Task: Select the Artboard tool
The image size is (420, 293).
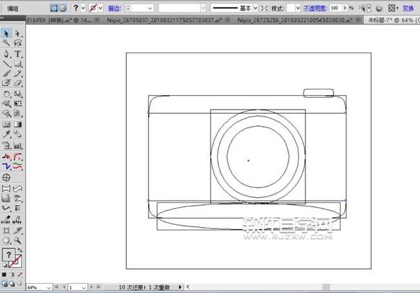Action: point(6,230)
